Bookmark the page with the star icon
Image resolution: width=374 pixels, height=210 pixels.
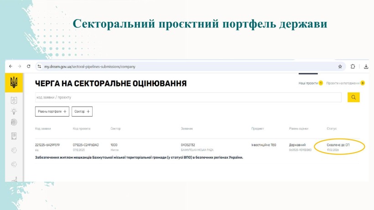(x=340, y=67)
